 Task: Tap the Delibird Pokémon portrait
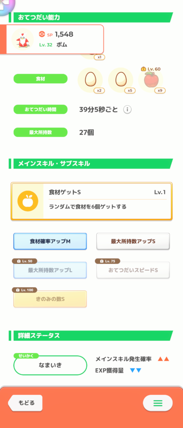click(23, 39)
